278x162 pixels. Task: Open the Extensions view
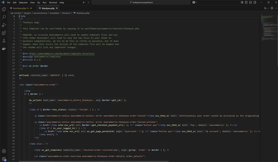(x=4, y=33)
